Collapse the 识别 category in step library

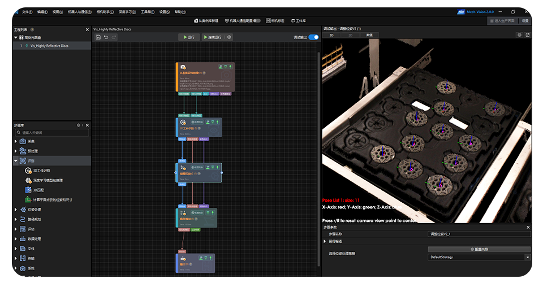pos(16,161)
